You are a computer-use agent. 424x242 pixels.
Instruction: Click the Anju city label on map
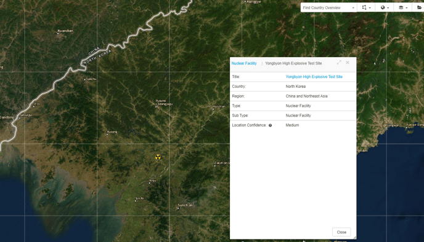click(x=153, y=181)
